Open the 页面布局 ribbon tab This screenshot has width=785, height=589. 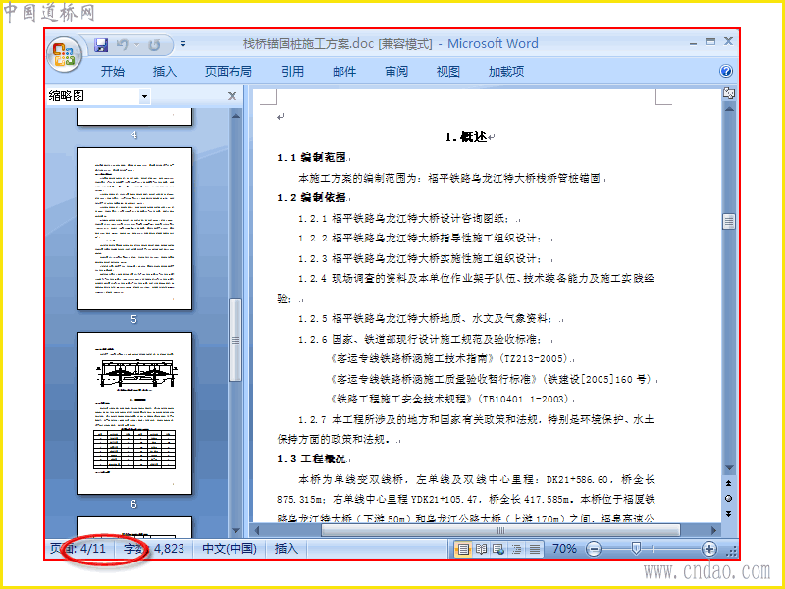(228, 72)
